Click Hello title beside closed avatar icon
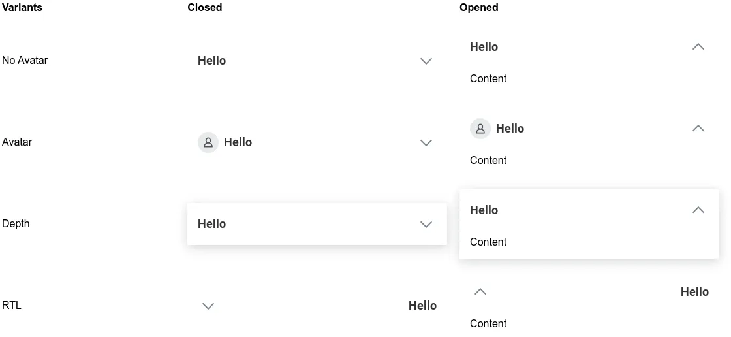 238,142
